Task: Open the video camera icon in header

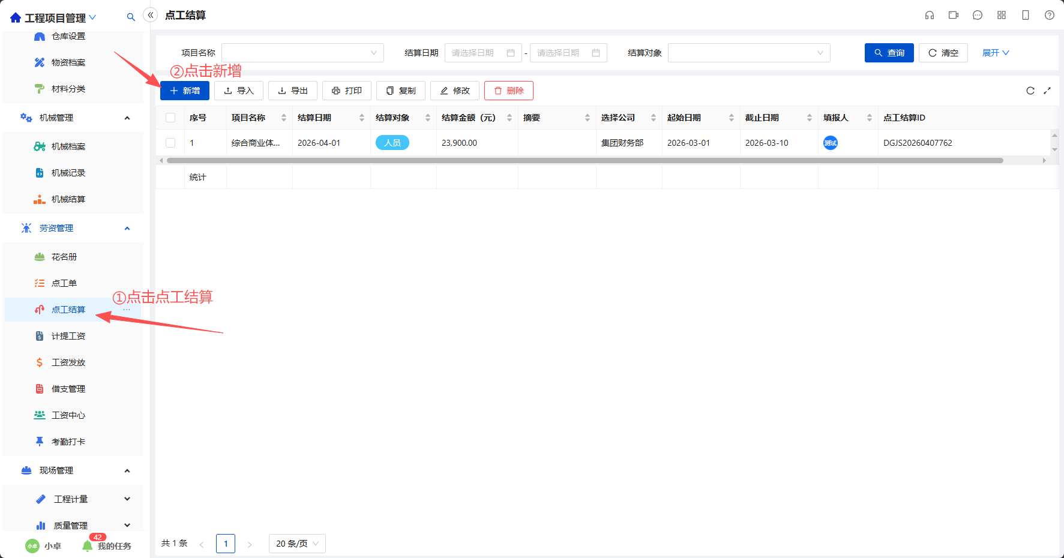Action: coord(954,16)
